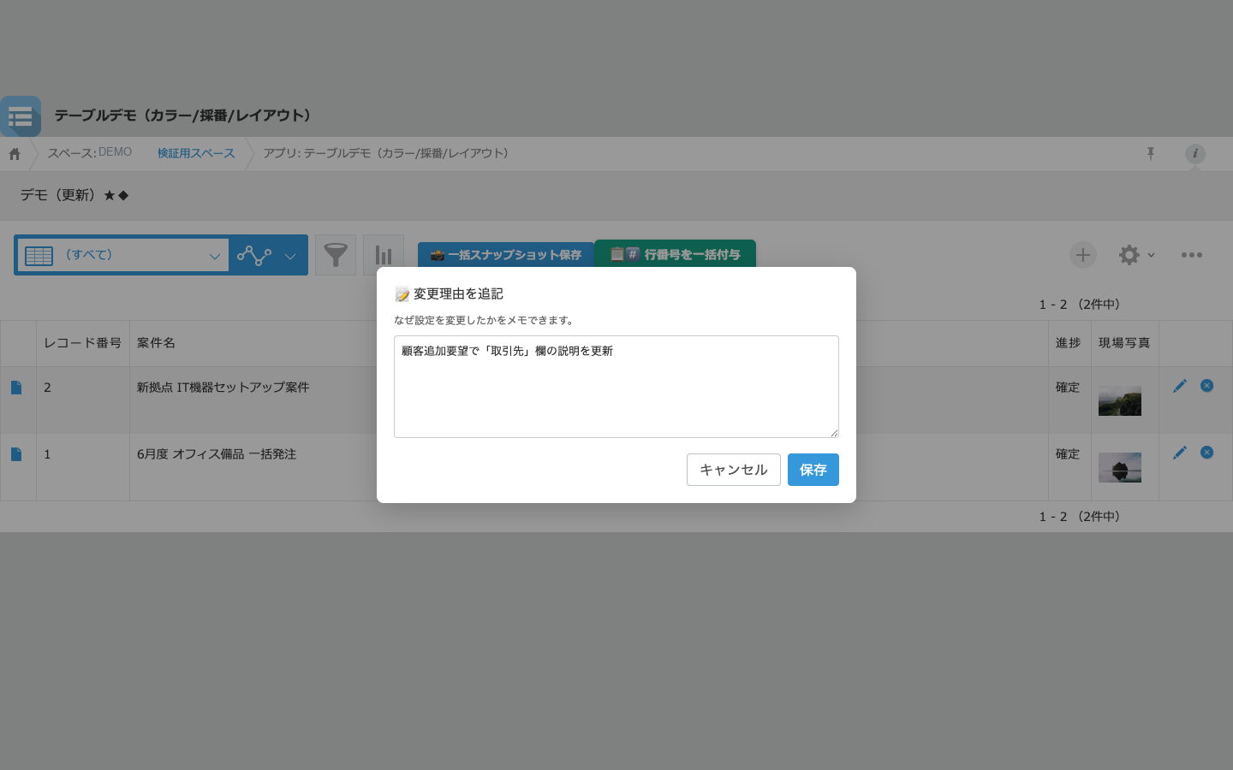
Task: Open the app settings gear icon
Action: [x=1129, y=255]
